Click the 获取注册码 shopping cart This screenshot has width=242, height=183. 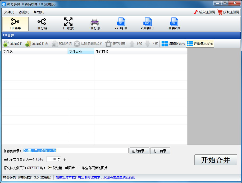coord(220,12)
